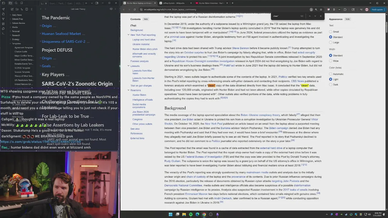The image size is (388, 218).
Task: Open Spotify from the taskbar
Action: 191,214
